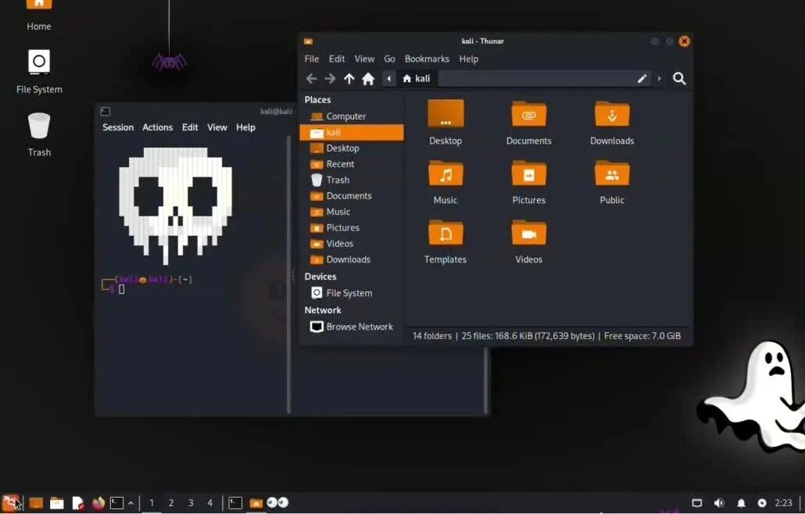Select the Trash desktop icon
This screenshot has height=514, width=805.
39,134
